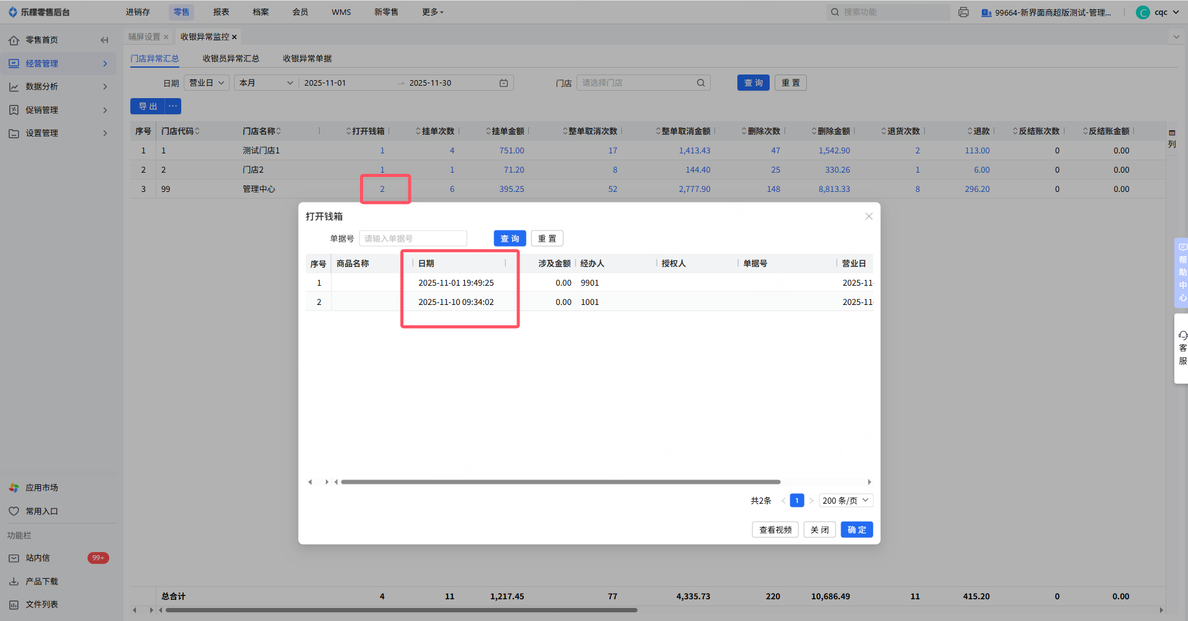1188x621 pixels.
Task: Focus the 单据号 input field
Action: coord(413,238)
